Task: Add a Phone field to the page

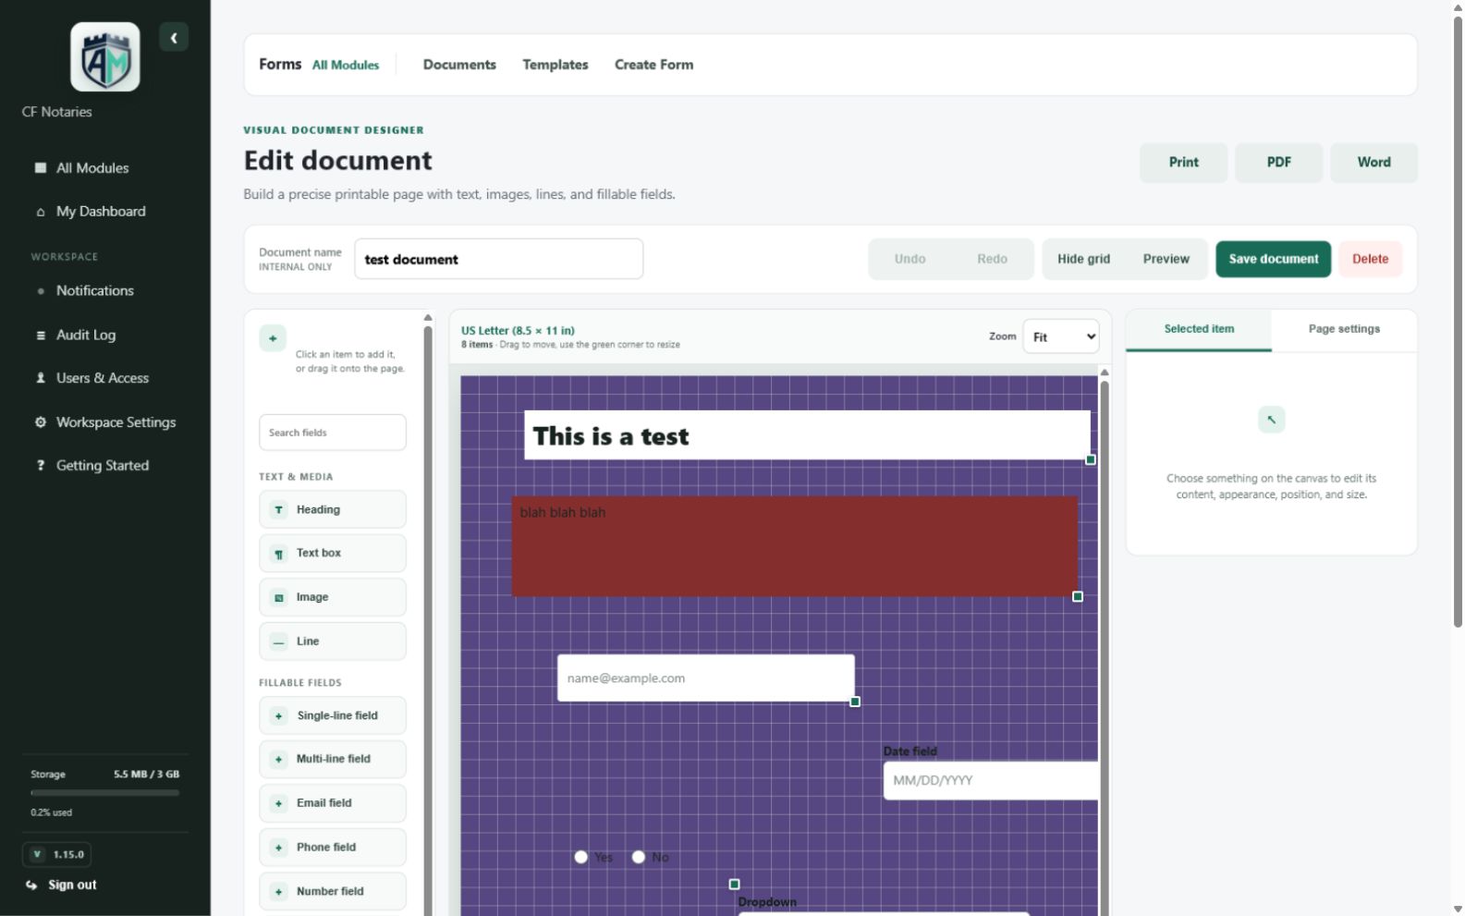Action: (333, 848)
